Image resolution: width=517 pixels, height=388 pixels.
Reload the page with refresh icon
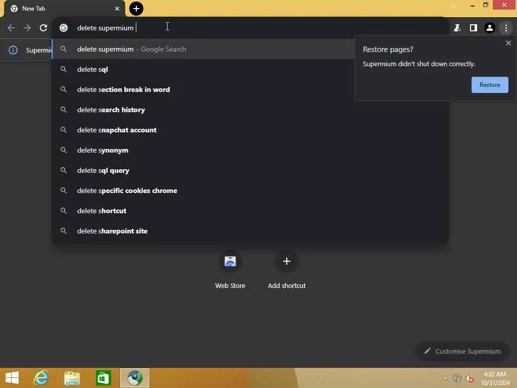(x=43, y=28)
